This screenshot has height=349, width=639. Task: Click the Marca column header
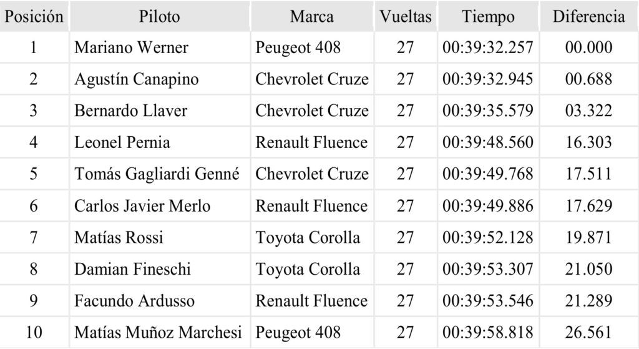[x=311, y=17]
